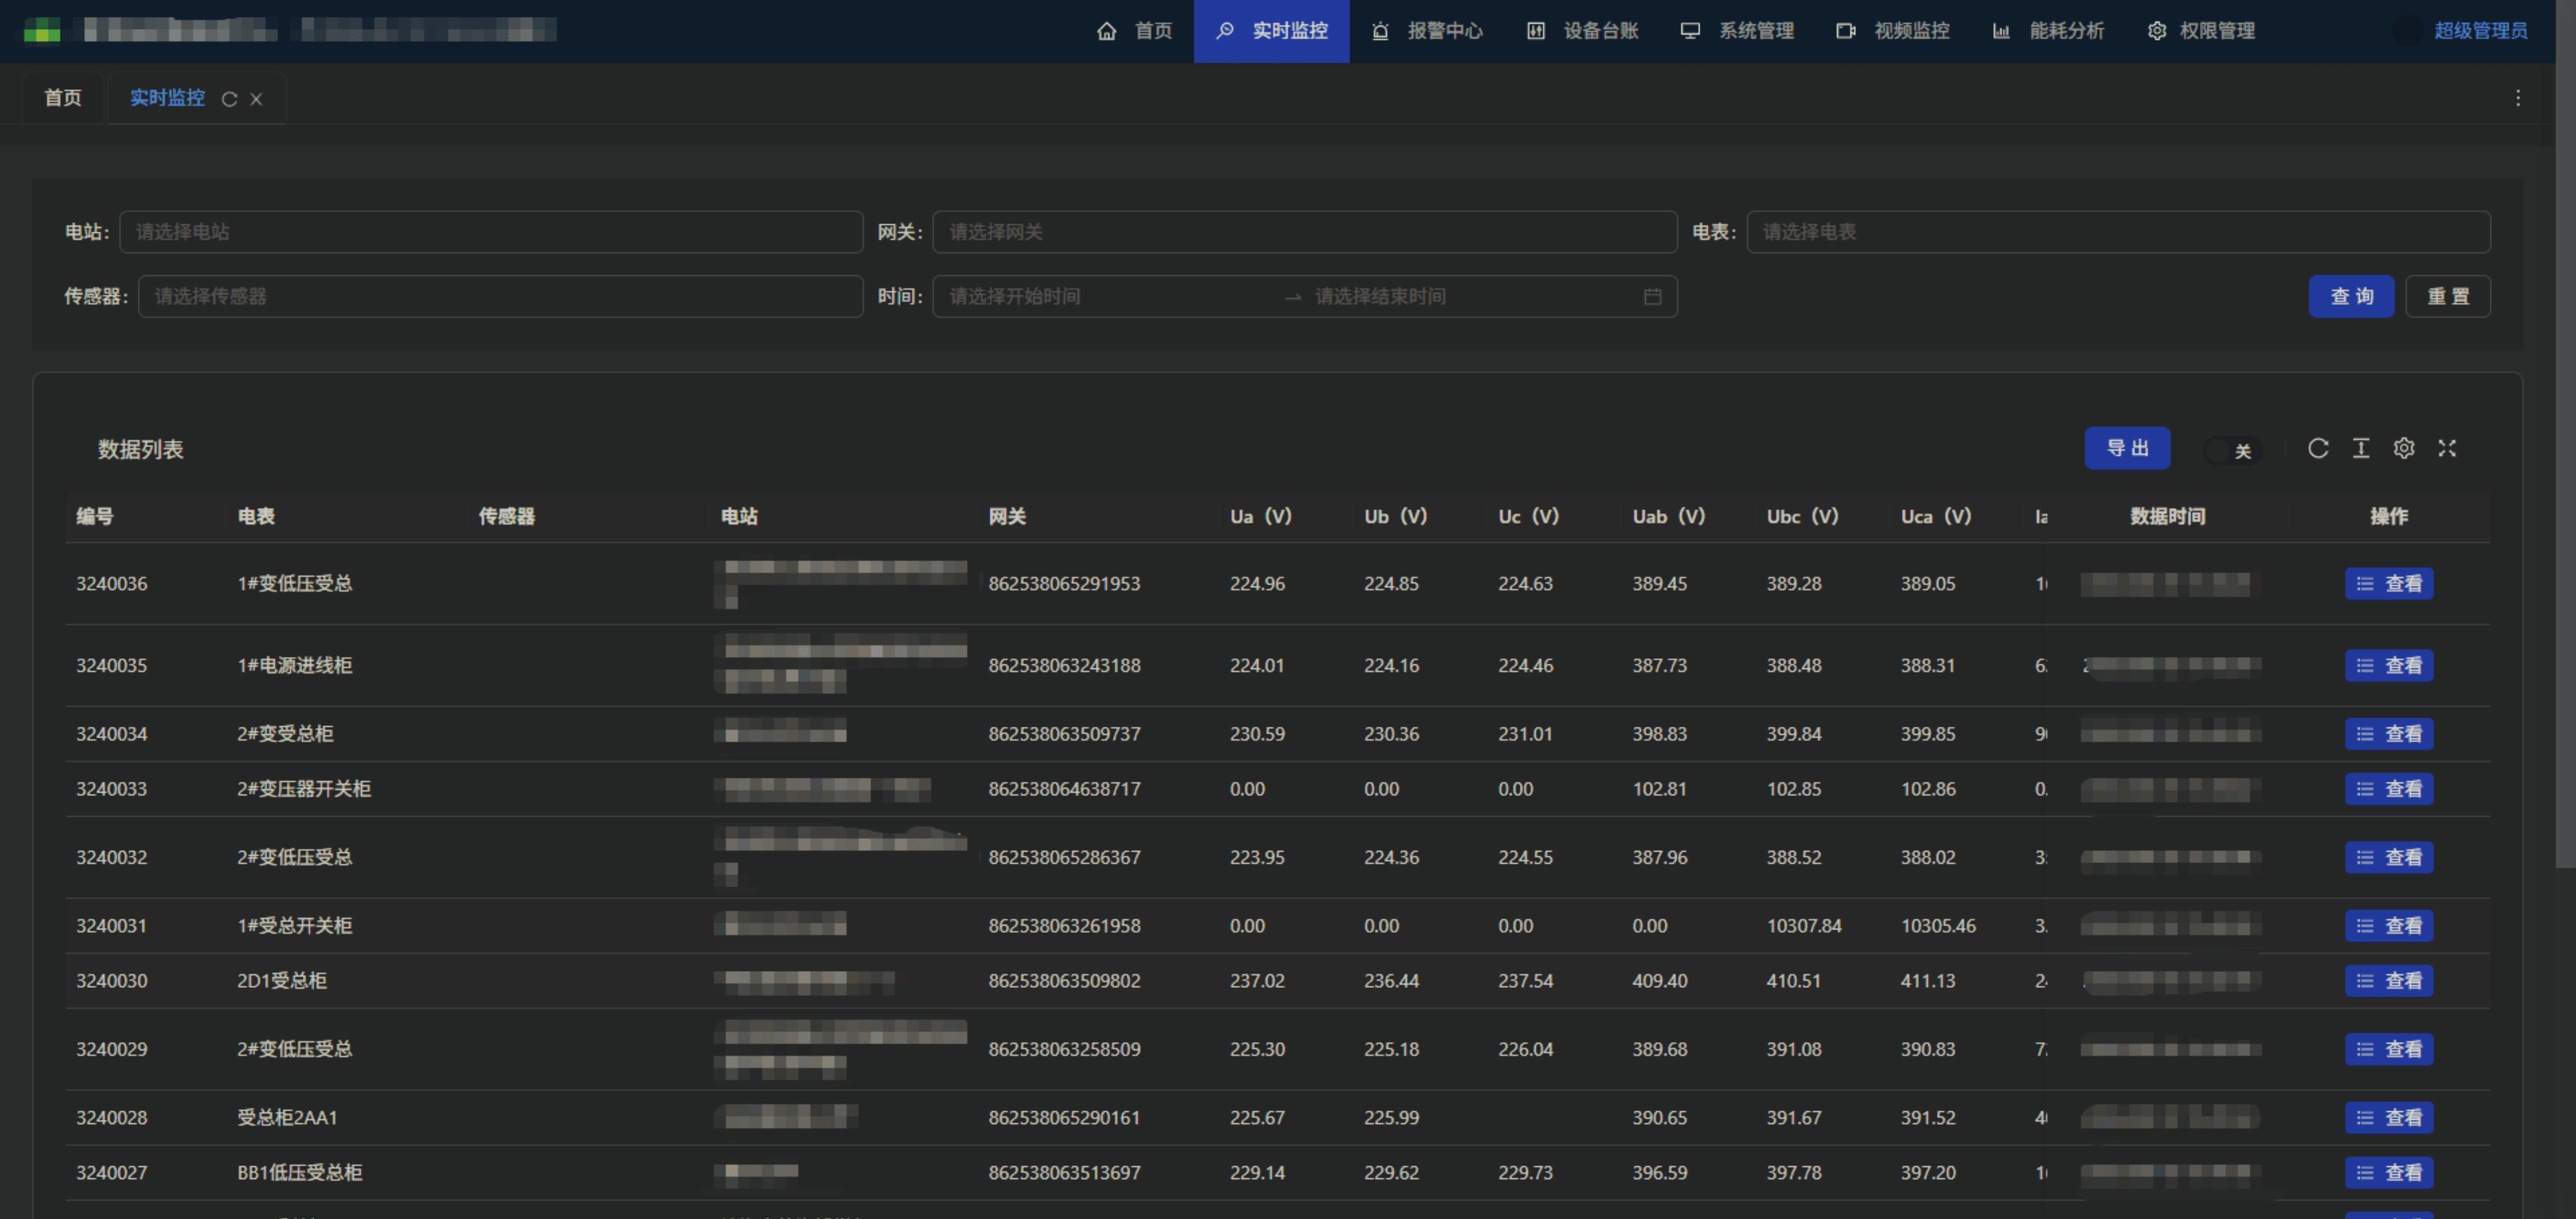Click 查看 for row 3240033
This screenshot has height=1219, width=2576.
click(2389, 789)
